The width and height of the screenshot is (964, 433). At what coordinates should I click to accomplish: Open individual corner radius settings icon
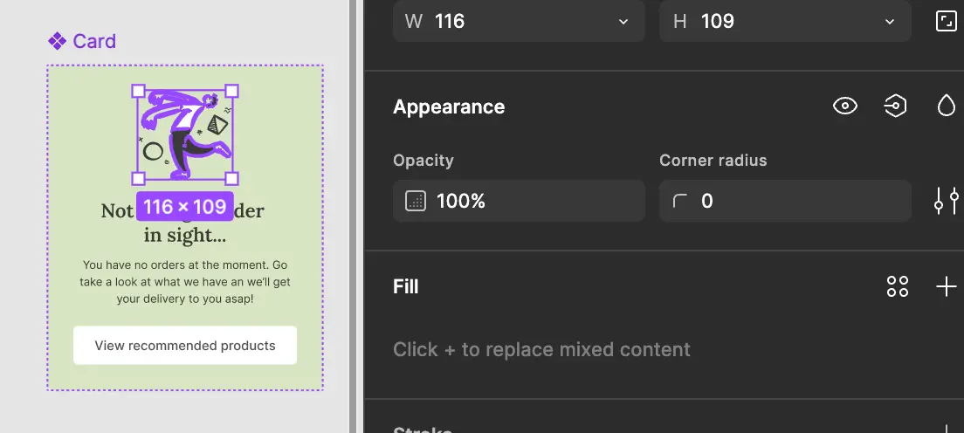pos(947,201)
